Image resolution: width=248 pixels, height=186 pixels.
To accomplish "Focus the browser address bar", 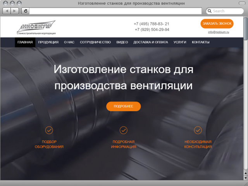I will pyautogui.click(x=115, y=11).
